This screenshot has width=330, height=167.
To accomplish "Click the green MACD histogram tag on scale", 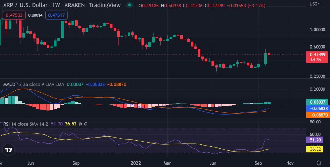I will pos(317,102).
